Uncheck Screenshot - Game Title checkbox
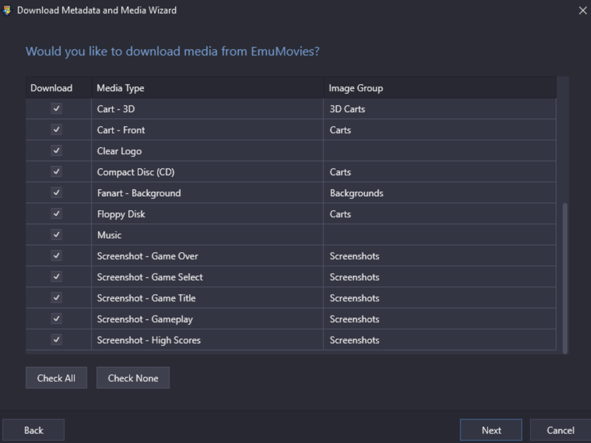Screen dimensions: 591x443 (57, 298)
